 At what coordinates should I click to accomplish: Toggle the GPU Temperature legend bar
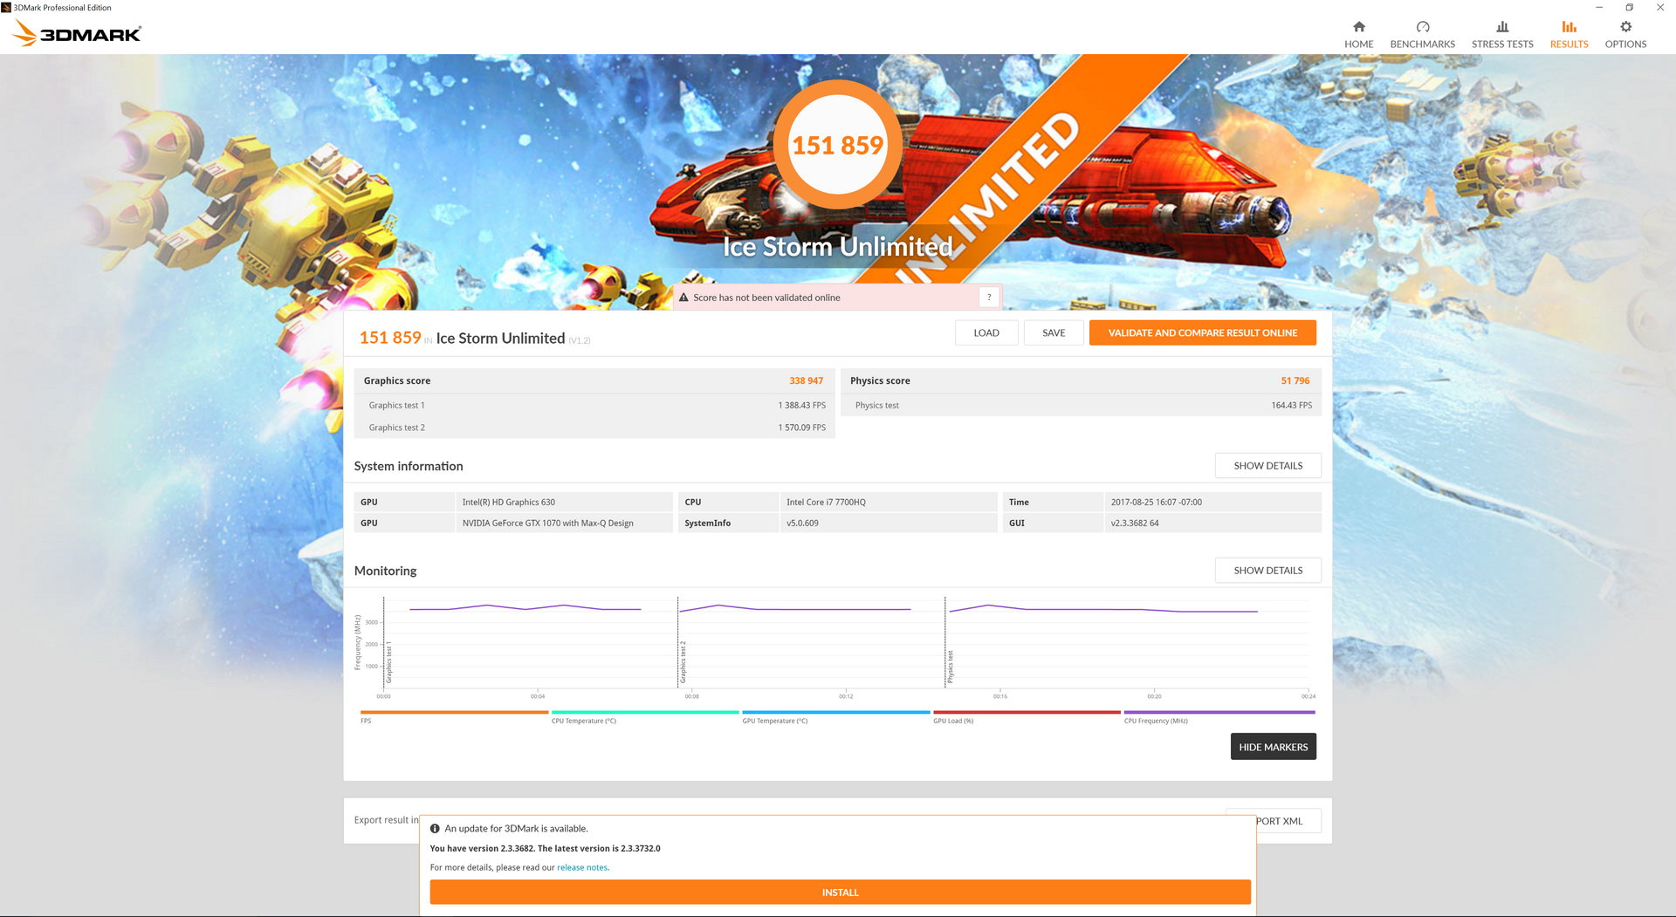pos(836,712)
